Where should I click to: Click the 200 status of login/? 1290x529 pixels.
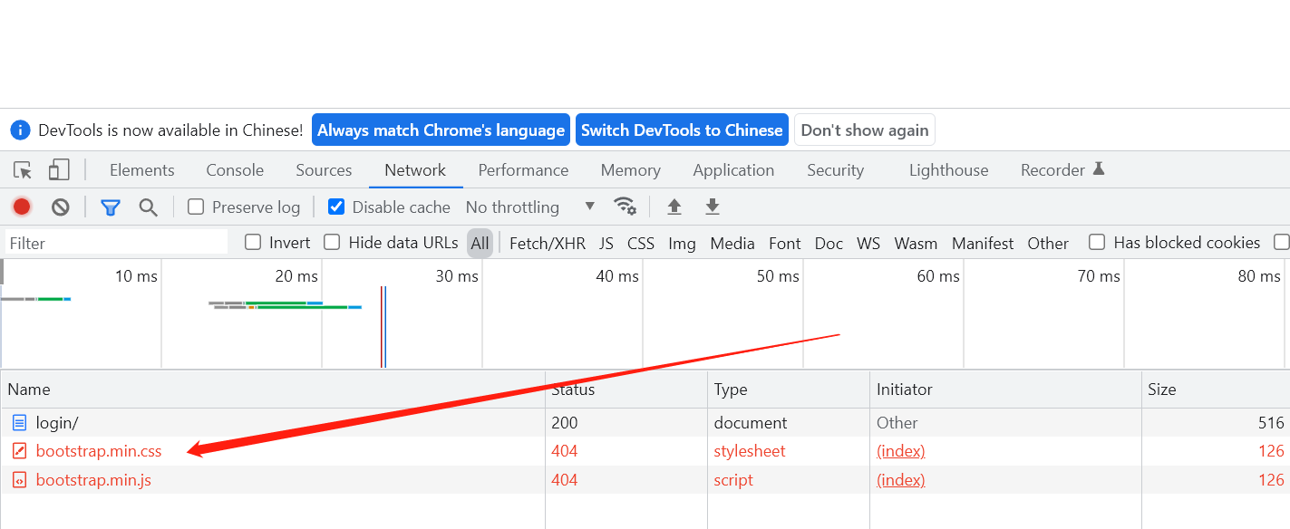coord(564,423)
